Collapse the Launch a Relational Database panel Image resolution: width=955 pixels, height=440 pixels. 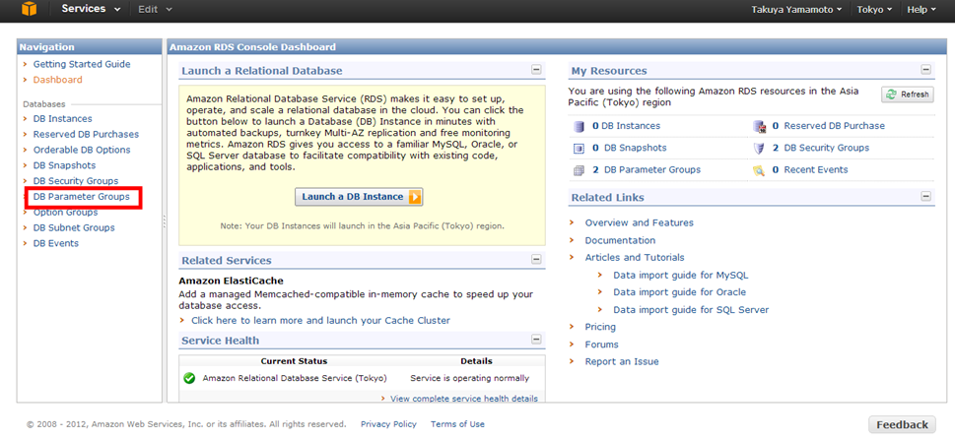536,69
